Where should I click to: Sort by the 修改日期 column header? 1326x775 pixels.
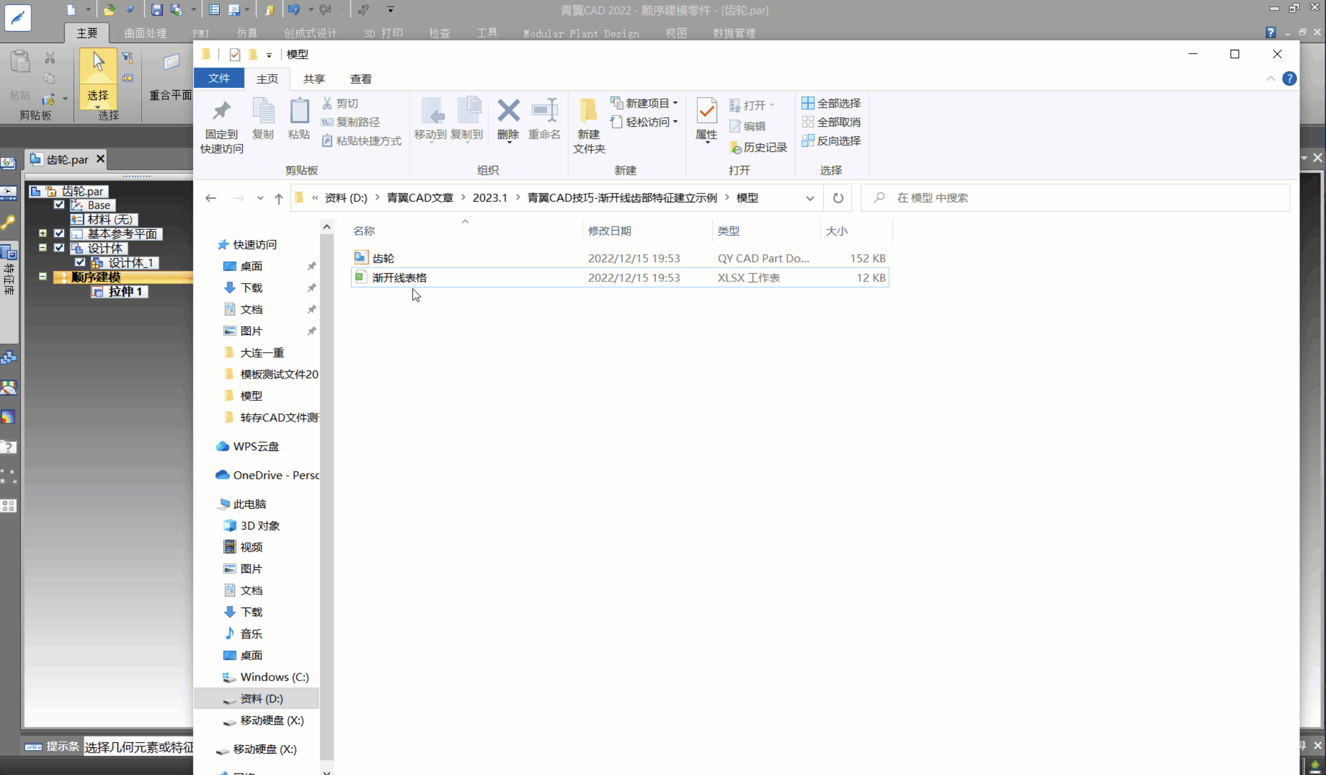click(609, 231)
